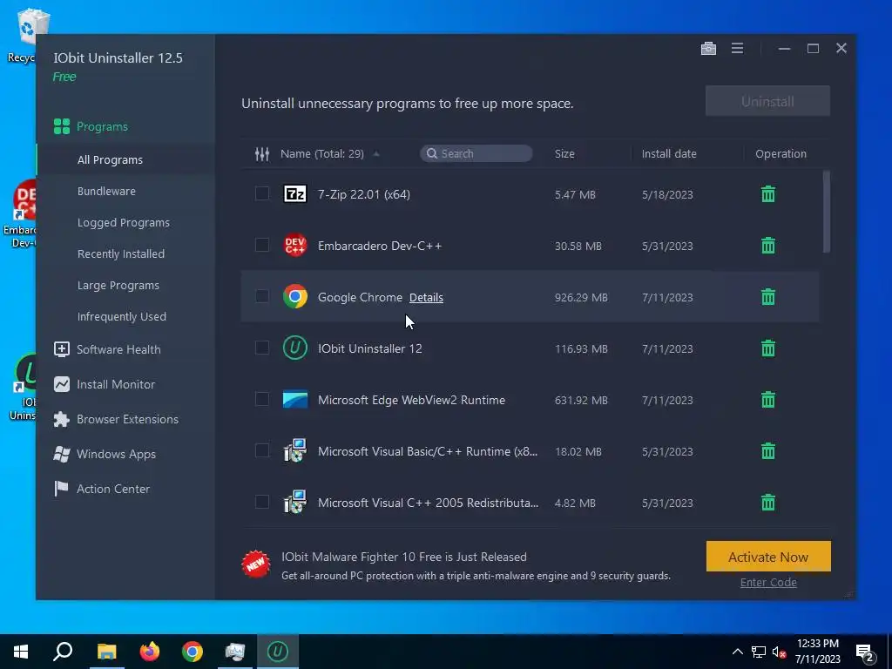Check the Visual Basic/C++ Runtime checkbox
This screenshot has height=669, width=892.
261,451
